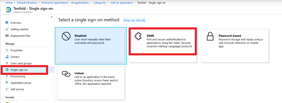Click the Linked chain icon

coord(66,74)
